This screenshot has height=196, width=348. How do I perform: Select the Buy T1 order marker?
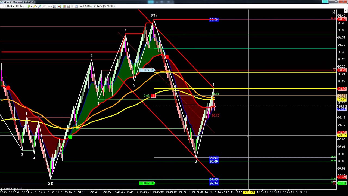147,183
